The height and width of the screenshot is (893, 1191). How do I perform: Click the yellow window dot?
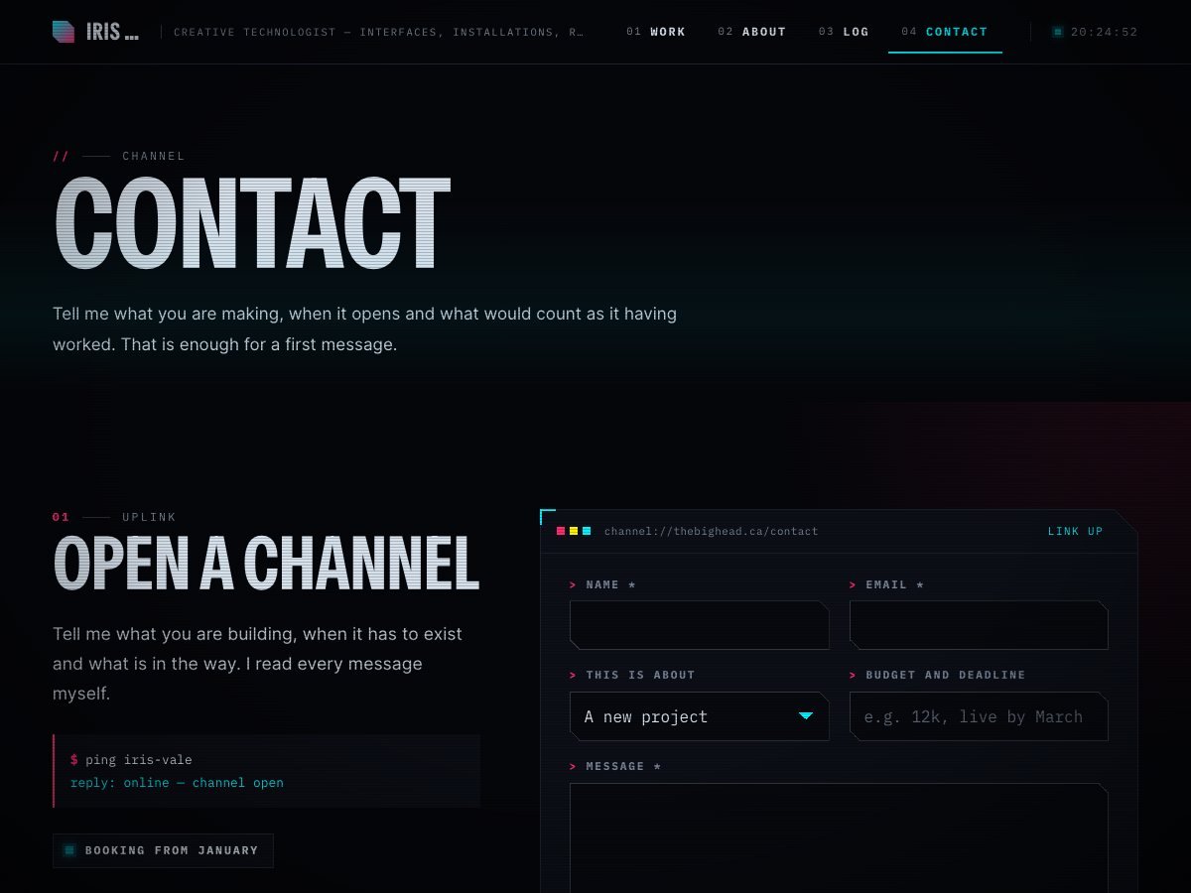click(574, 531)
